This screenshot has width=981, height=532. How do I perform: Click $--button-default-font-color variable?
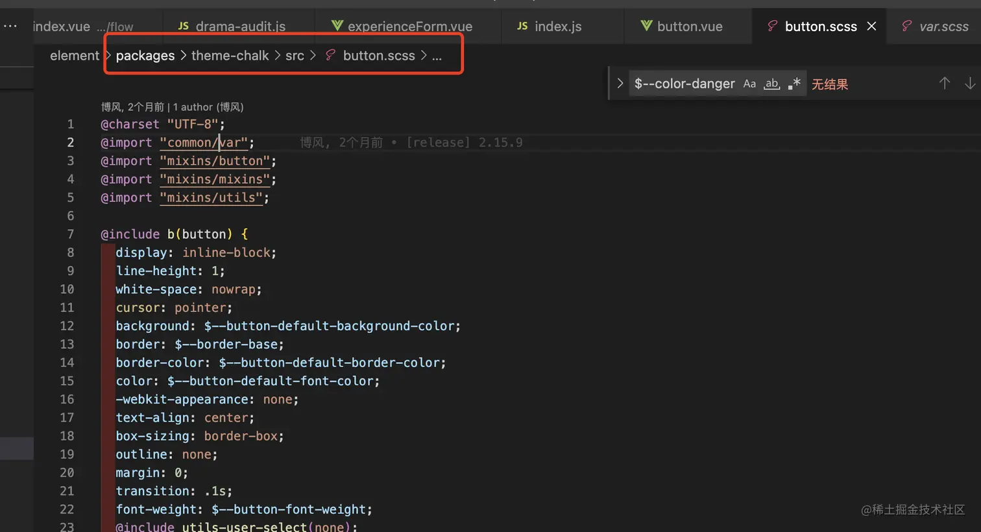tap(270, 381)
